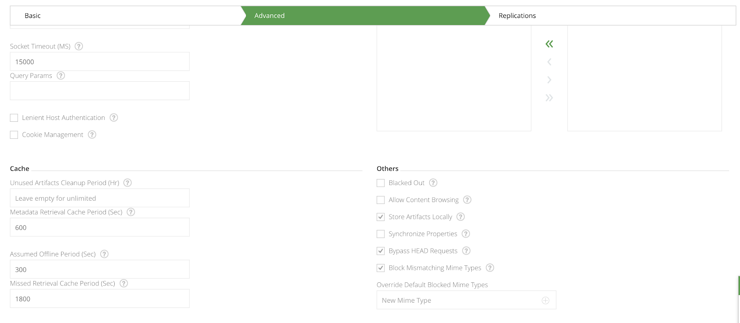
Task: Edit Missed Retrieval Cache Period value 1800
Action: [100, 299]
